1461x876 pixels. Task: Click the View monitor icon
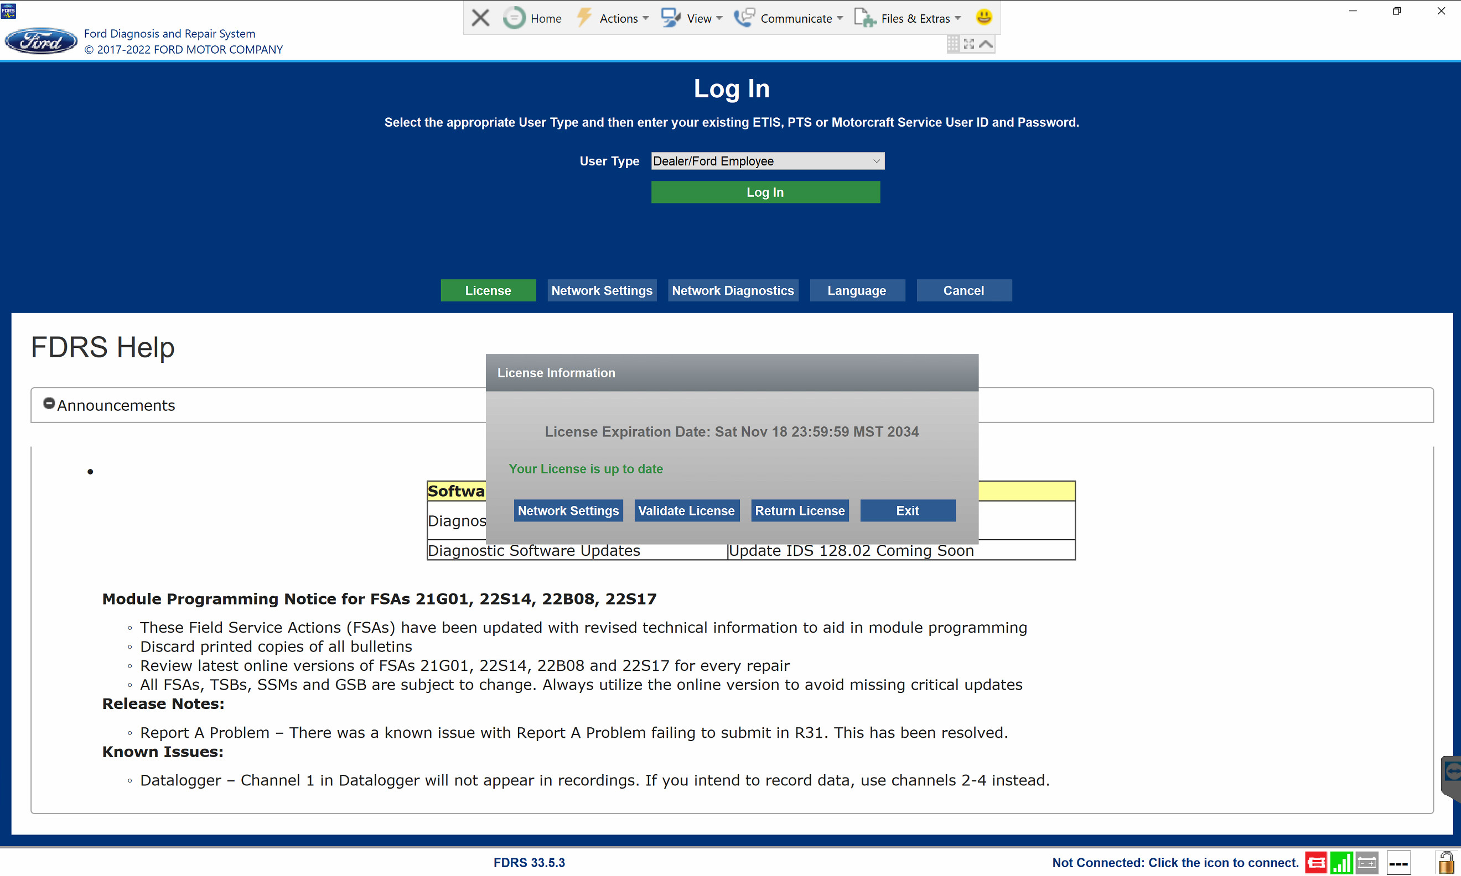670,18
